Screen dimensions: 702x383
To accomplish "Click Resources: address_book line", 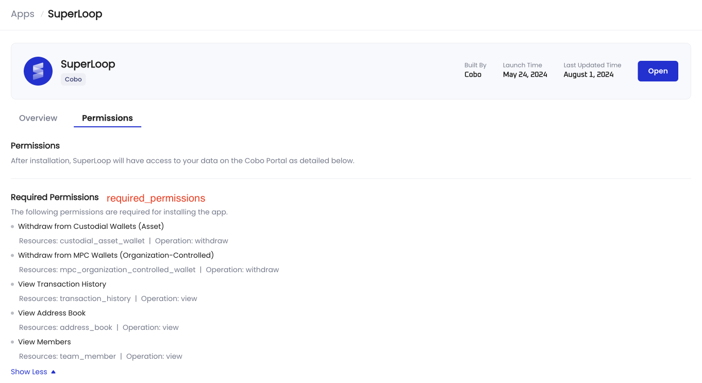I will [x=99, y=327].
